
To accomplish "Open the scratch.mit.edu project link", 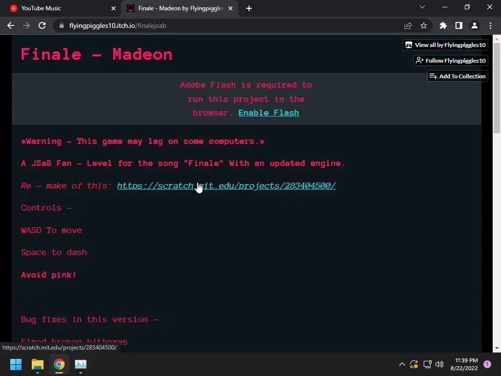I will coord(227,186).
